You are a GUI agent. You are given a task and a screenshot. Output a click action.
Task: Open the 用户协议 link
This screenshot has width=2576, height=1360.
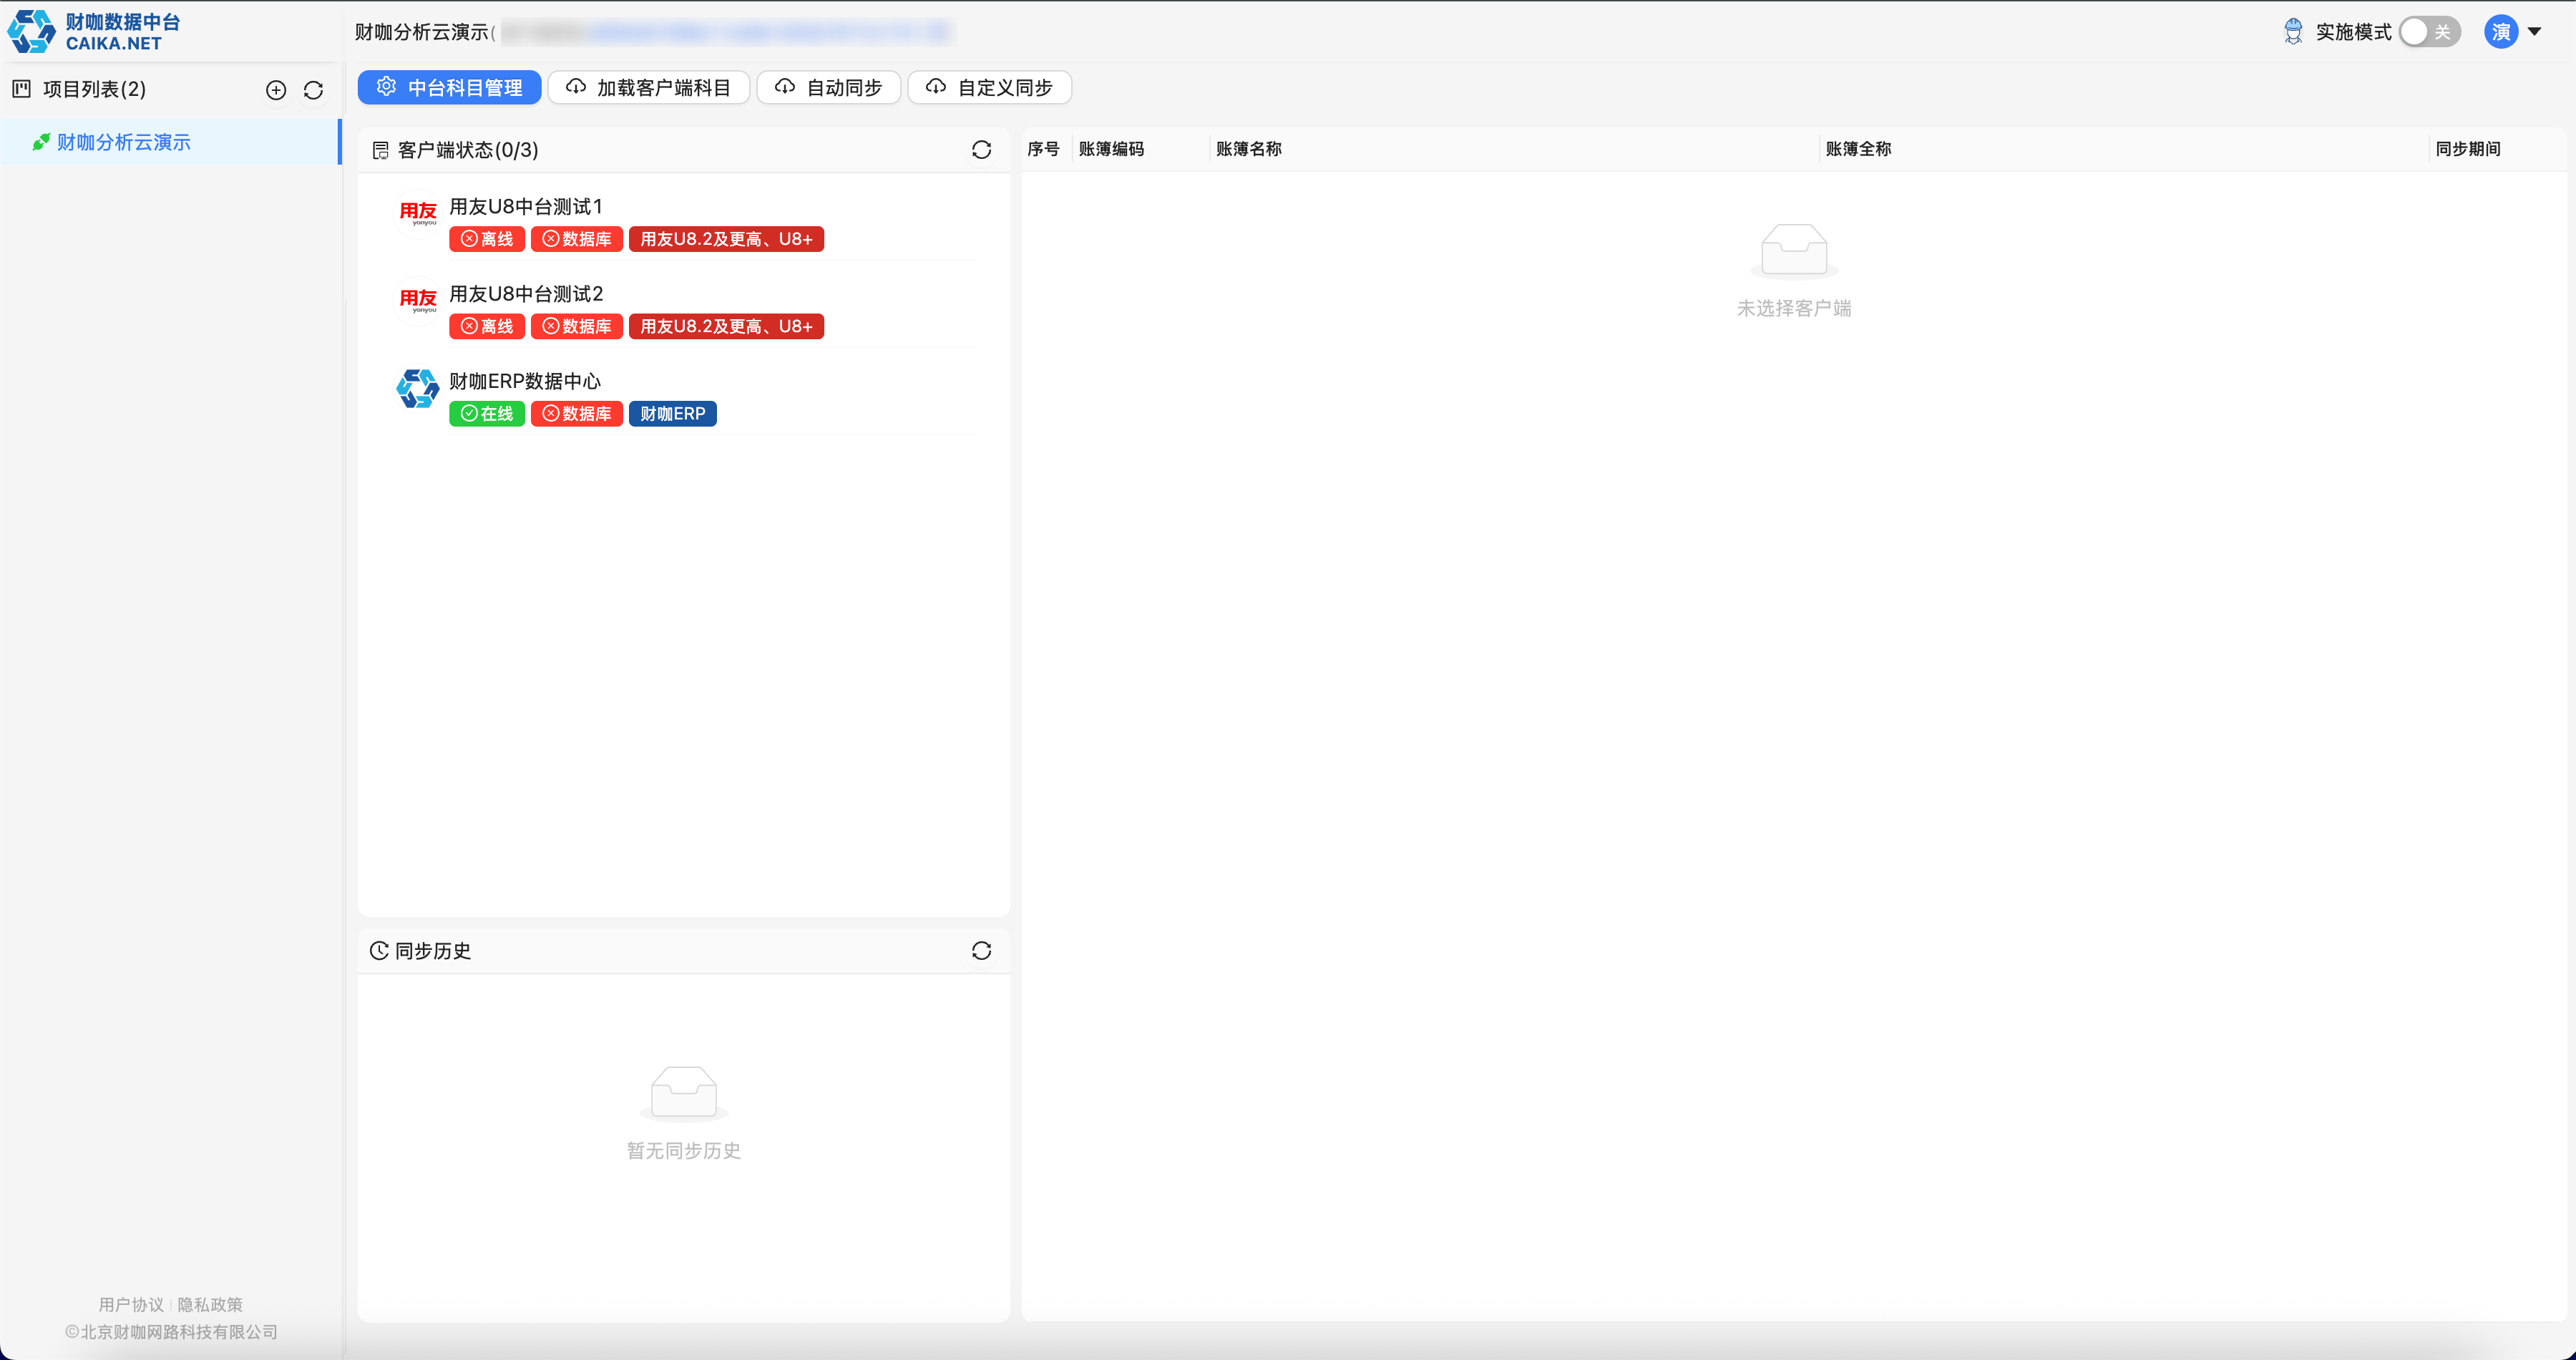point(131,1304)
